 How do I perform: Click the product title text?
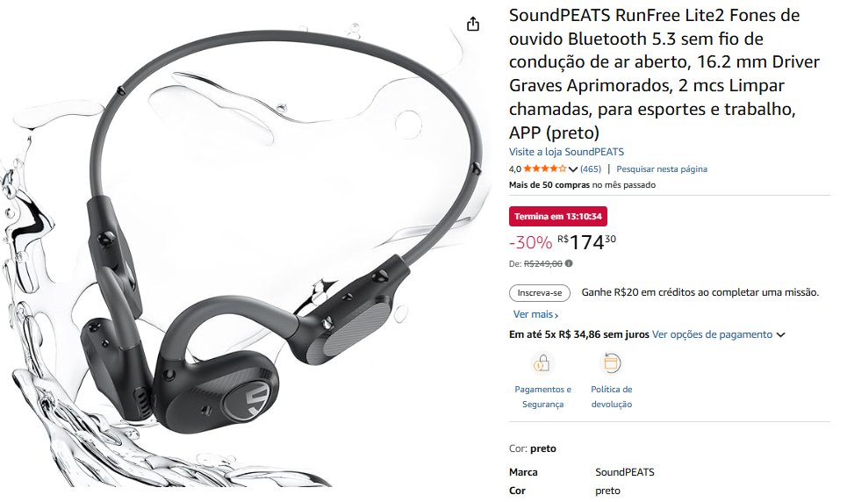click(664, 74)
